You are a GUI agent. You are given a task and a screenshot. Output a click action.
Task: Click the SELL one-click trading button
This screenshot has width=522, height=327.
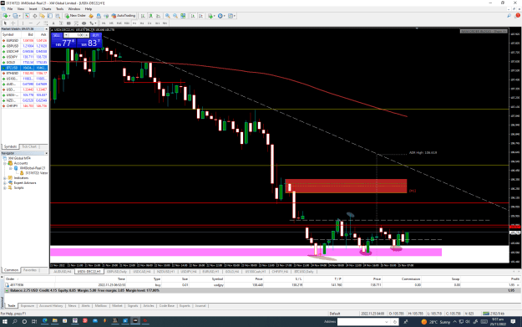pyautogui.click(x=57, y=35)
